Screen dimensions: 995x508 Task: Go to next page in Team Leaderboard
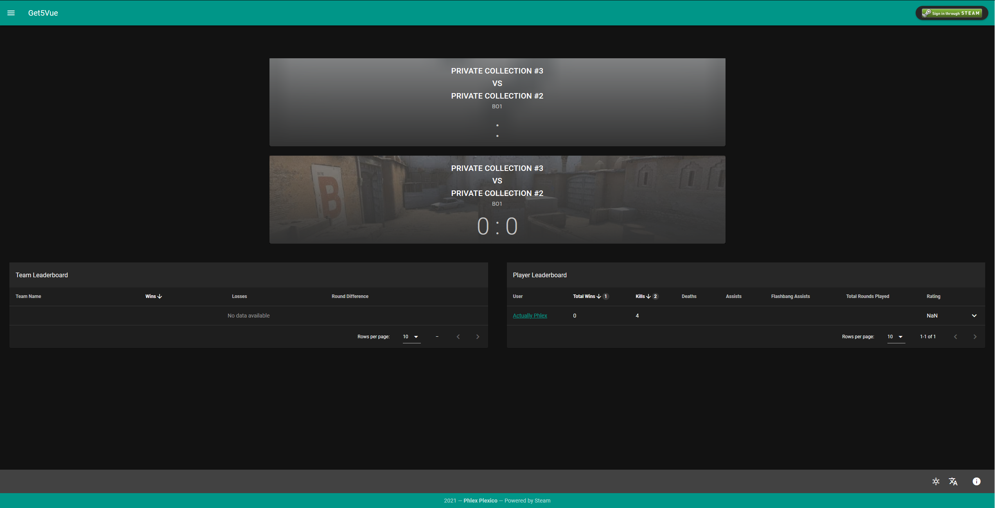coord(478,337)
